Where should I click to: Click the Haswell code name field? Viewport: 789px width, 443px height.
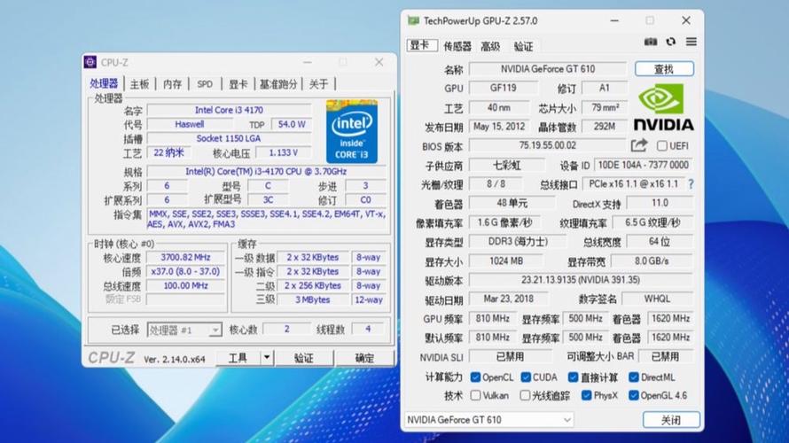[190, 124]
